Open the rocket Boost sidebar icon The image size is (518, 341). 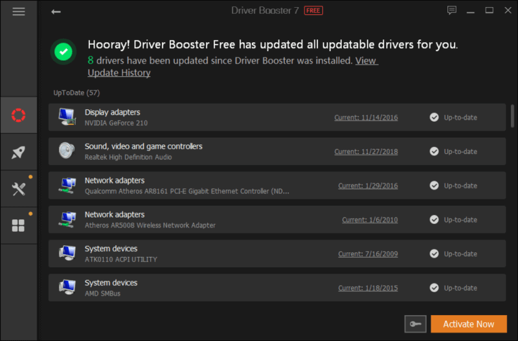point(19,152)
